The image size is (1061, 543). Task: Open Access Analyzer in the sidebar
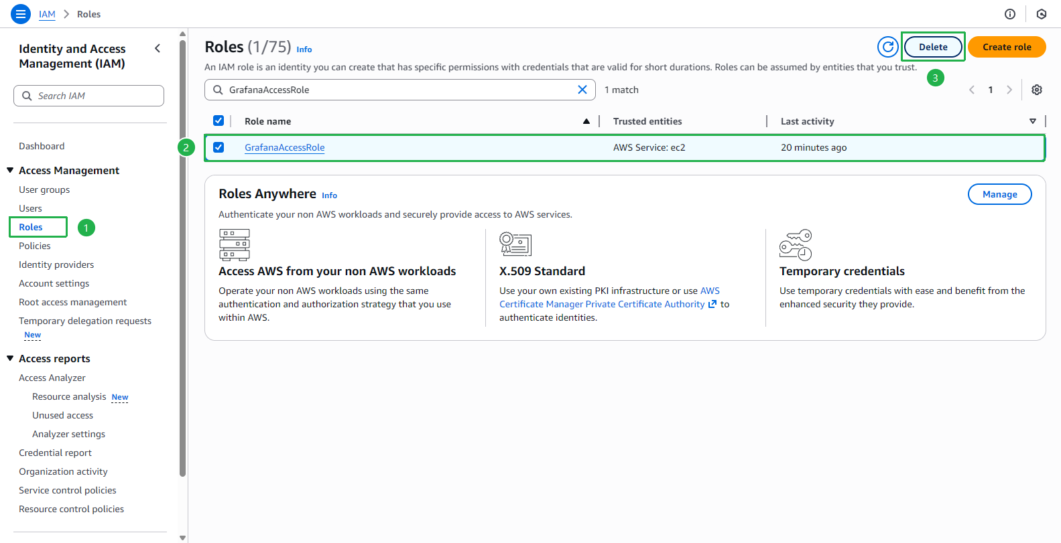(x=52, y=378)
